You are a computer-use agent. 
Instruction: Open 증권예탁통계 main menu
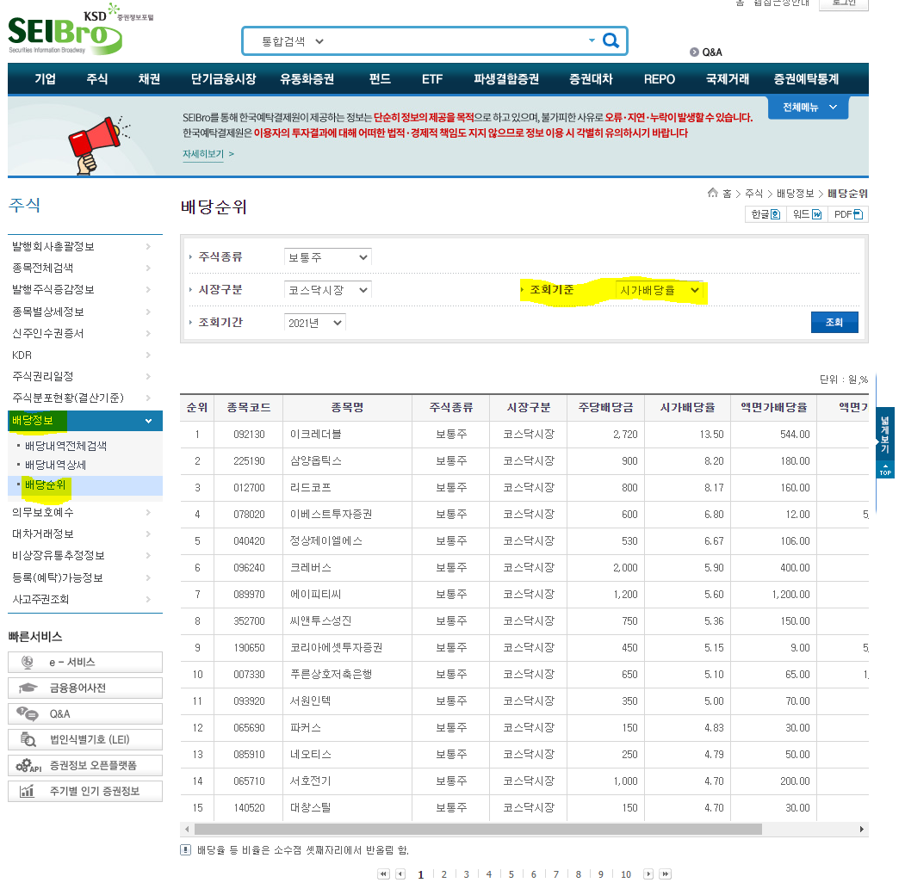pyautogui.click(x=806, y=79)
